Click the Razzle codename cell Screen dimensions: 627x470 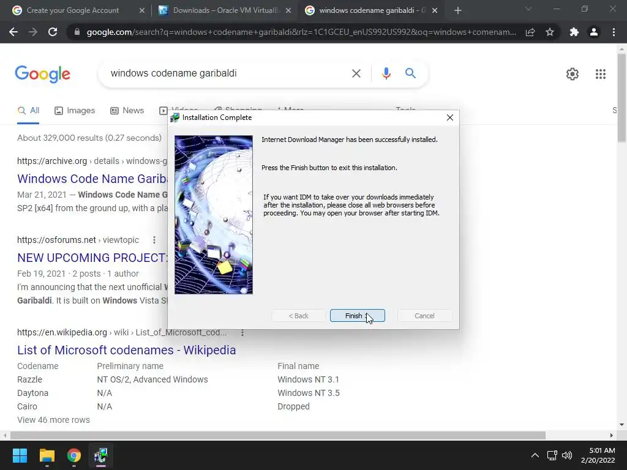(x=29, y=379)
